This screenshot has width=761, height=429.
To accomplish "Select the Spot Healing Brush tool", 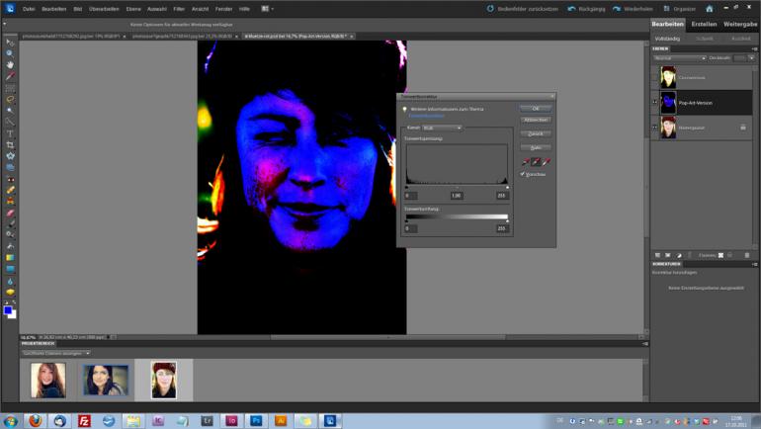I will click(10, 190).
